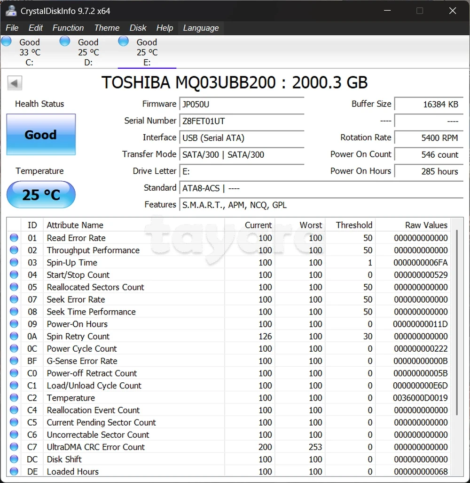The image size is (470, 483).
Task: Click the blue status orb for Read Error Rate
Action: tap(14, 238)
